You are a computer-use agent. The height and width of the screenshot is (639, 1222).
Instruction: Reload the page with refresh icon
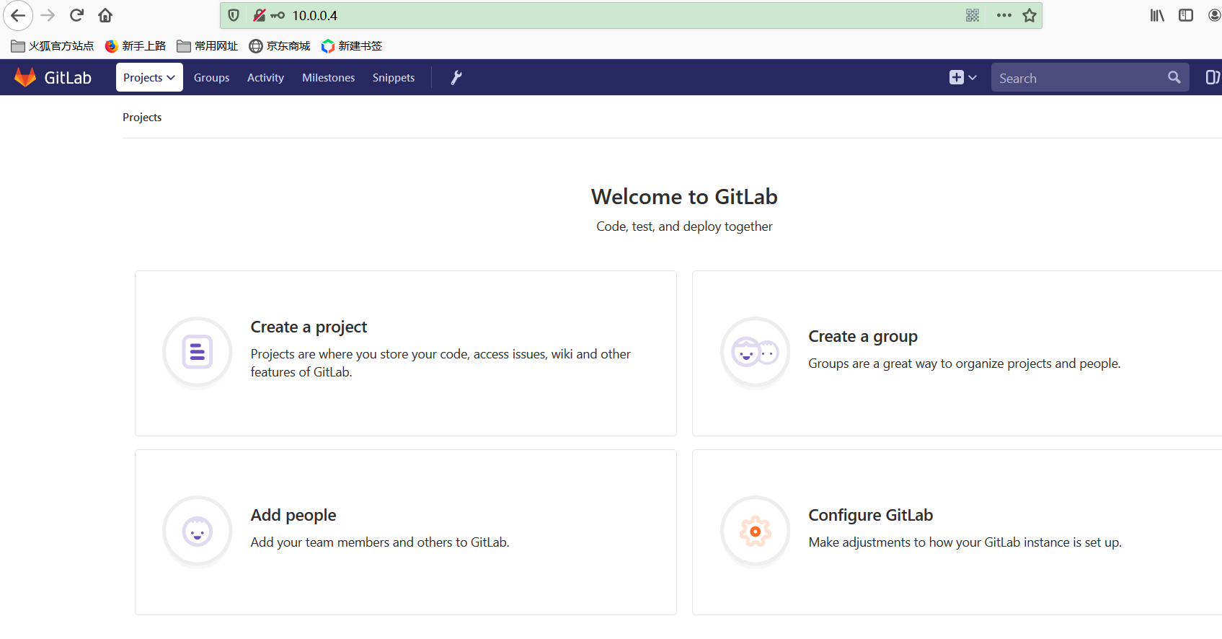tap(76, 15)
